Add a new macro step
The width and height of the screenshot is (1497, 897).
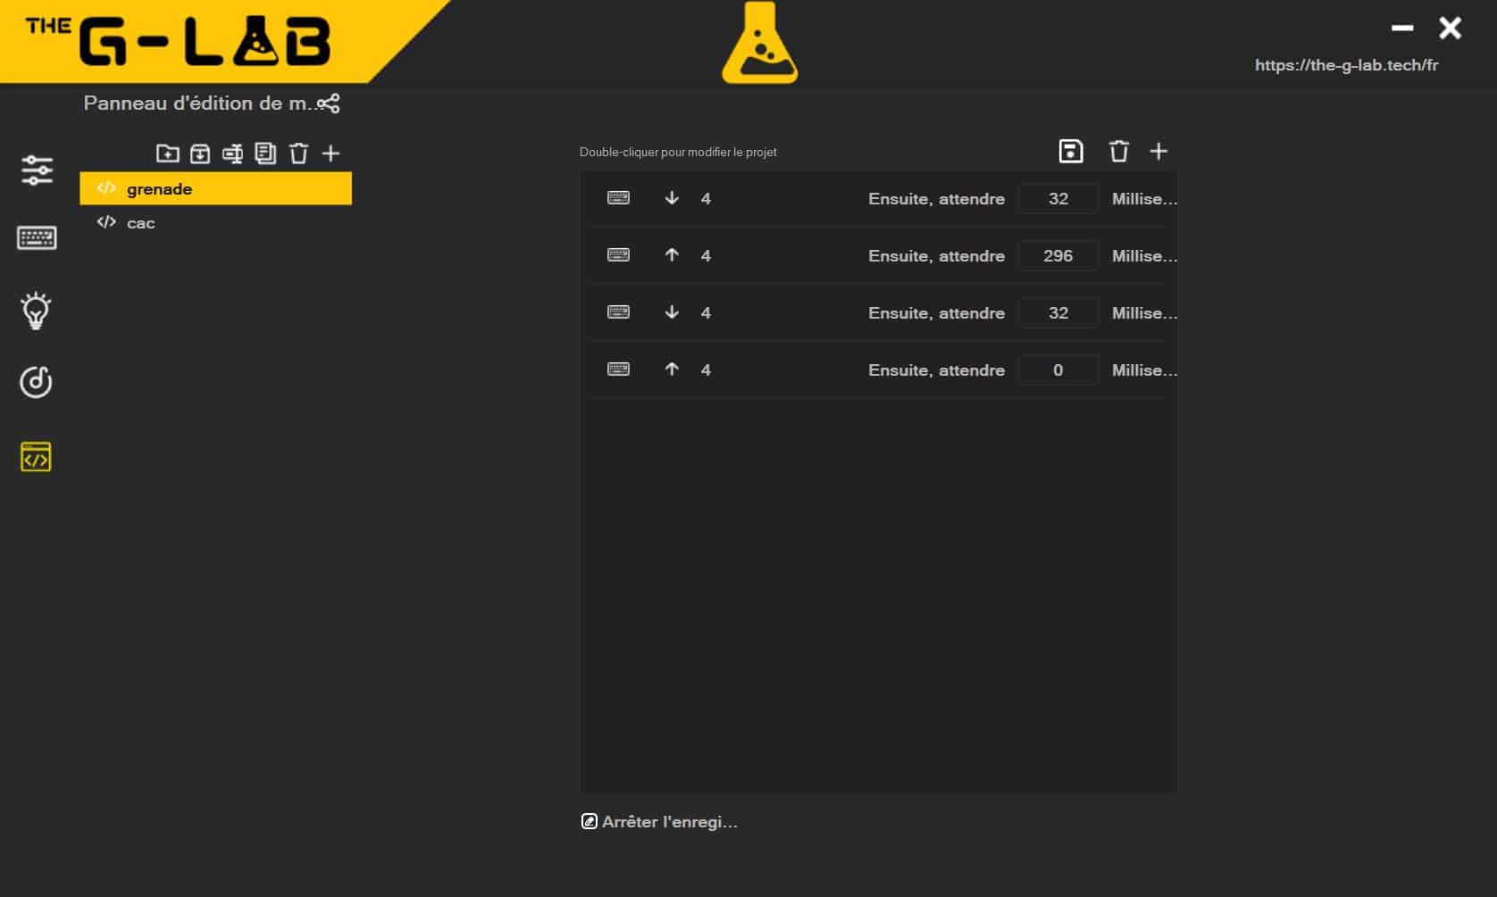coord(1158,152)
